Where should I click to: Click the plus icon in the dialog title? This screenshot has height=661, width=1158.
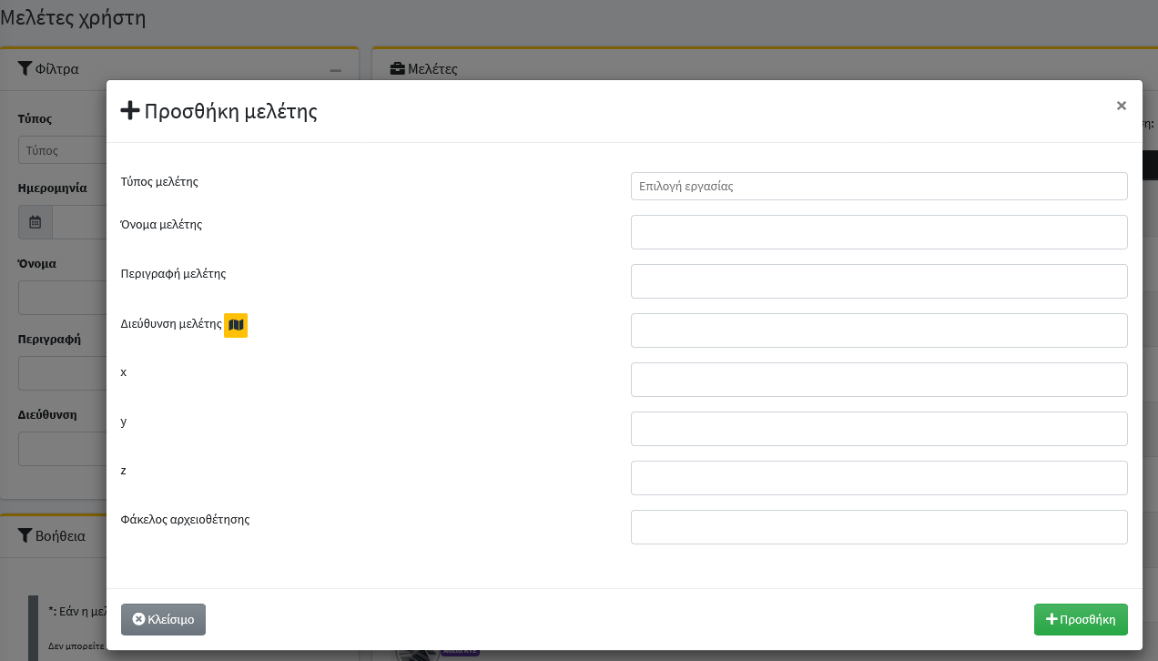tap(130, 111)
